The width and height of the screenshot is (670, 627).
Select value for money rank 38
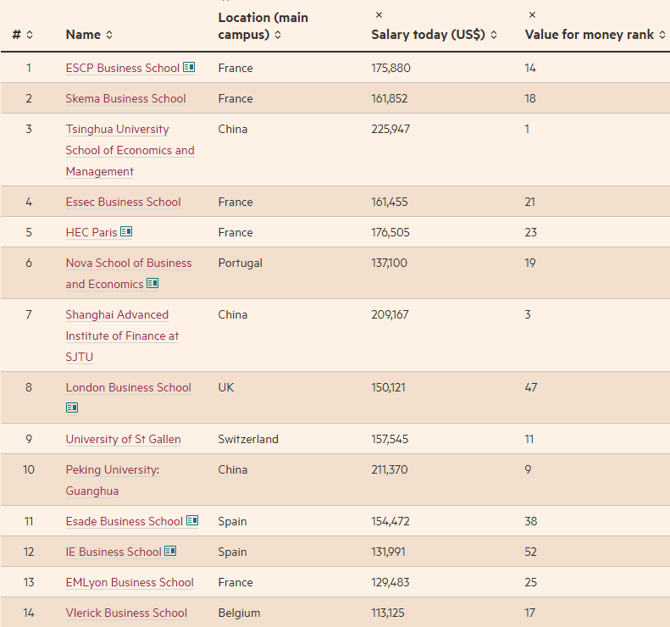(x=531, y=521)
